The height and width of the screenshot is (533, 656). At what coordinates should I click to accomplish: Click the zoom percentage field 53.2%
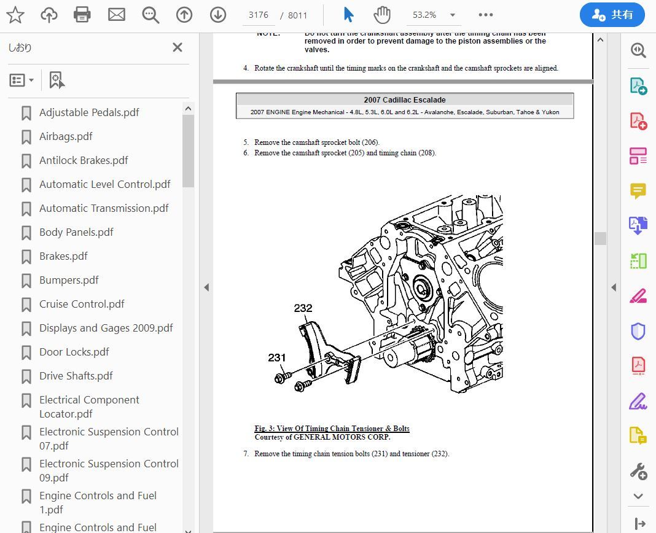424,15
